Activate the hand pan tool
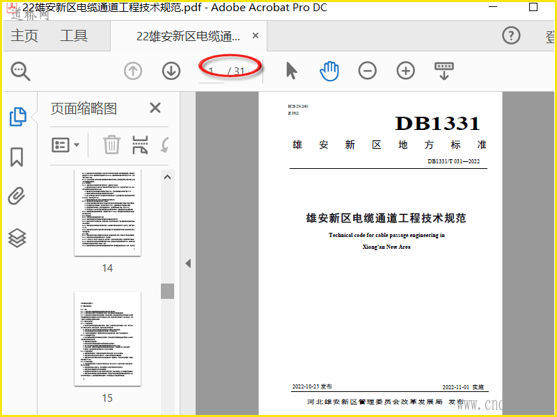The image size is (557, 417). tap(329, 71)
